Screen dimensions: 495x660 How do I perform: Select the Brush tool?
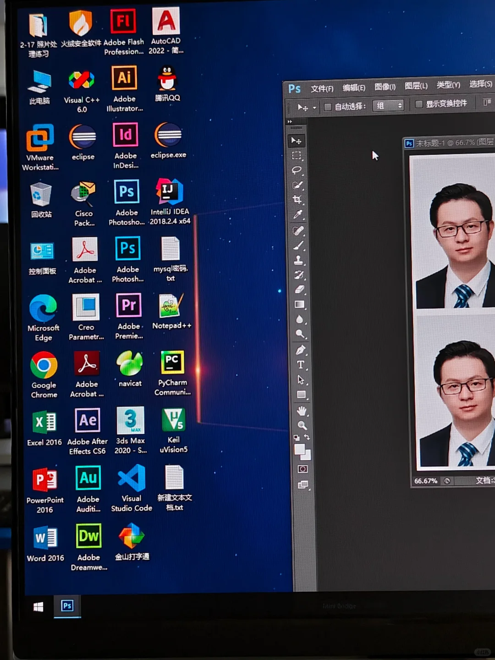[x=298, y=246]
